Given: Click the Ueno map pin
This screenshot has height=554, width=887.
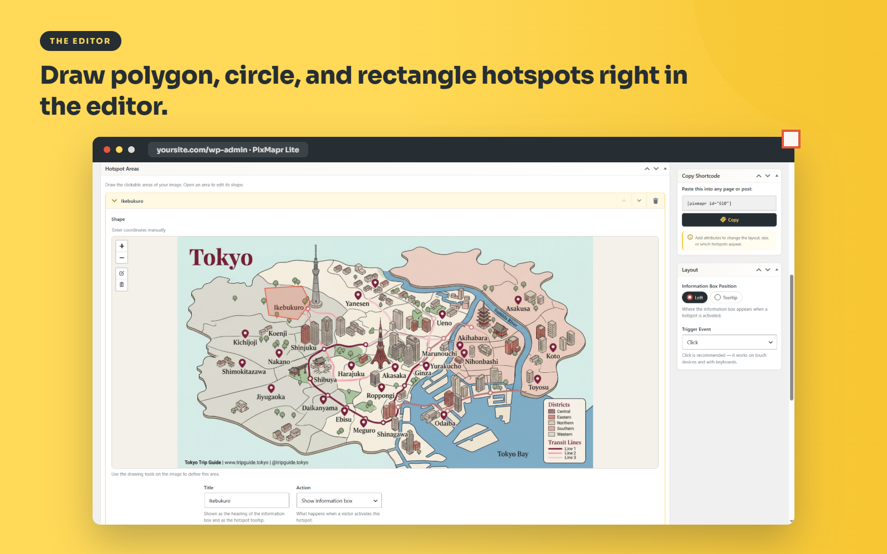Looking at the screenshot, I should (x=442, y=315).
